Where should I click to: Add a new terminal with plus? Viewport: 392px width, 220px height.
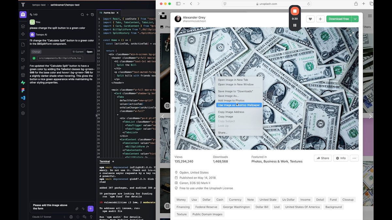click(113, 161)
